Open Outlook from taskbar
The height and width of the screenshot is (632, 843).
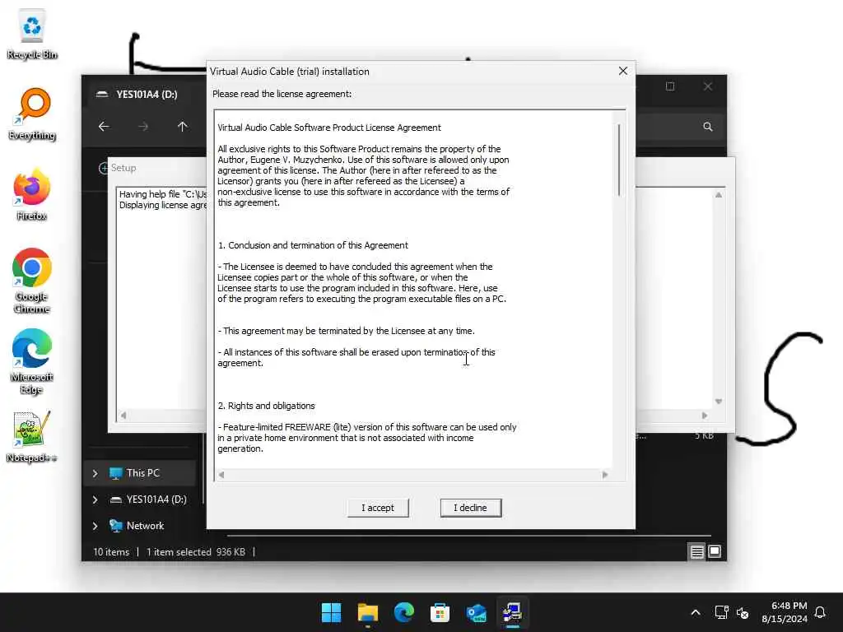477,612
